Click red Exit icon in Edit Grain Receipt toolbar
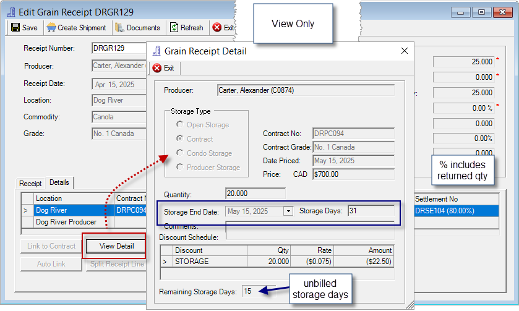519x311 pixels. (x=217, y=27)
